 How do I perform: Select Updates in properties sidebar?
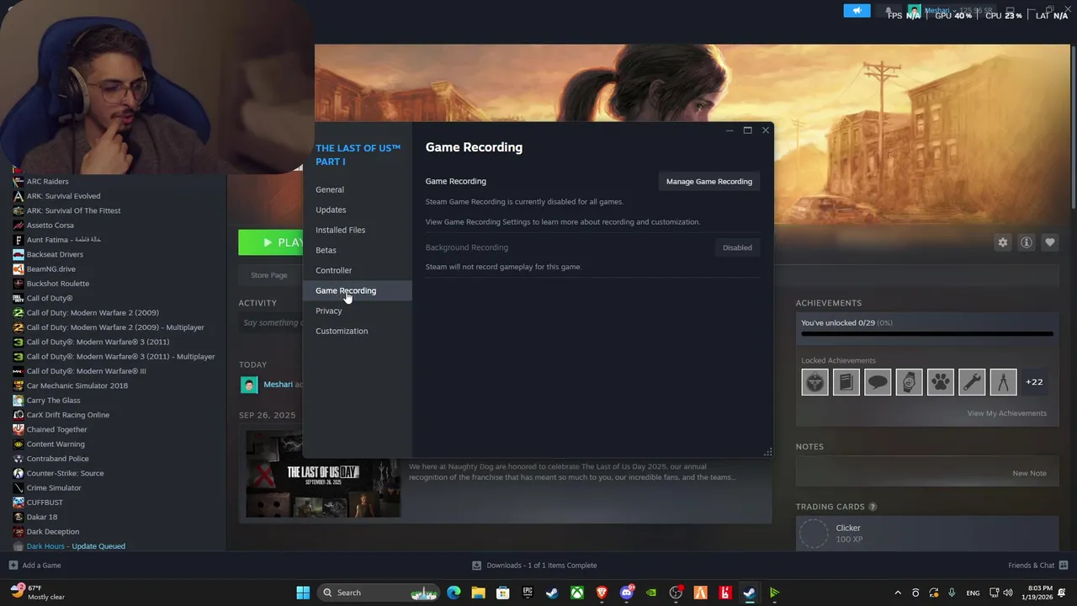331,210
